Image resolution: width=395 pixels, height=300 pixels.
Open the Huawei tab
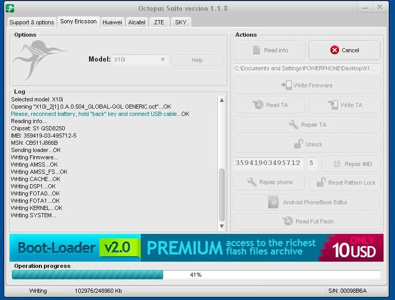[112, 22]
